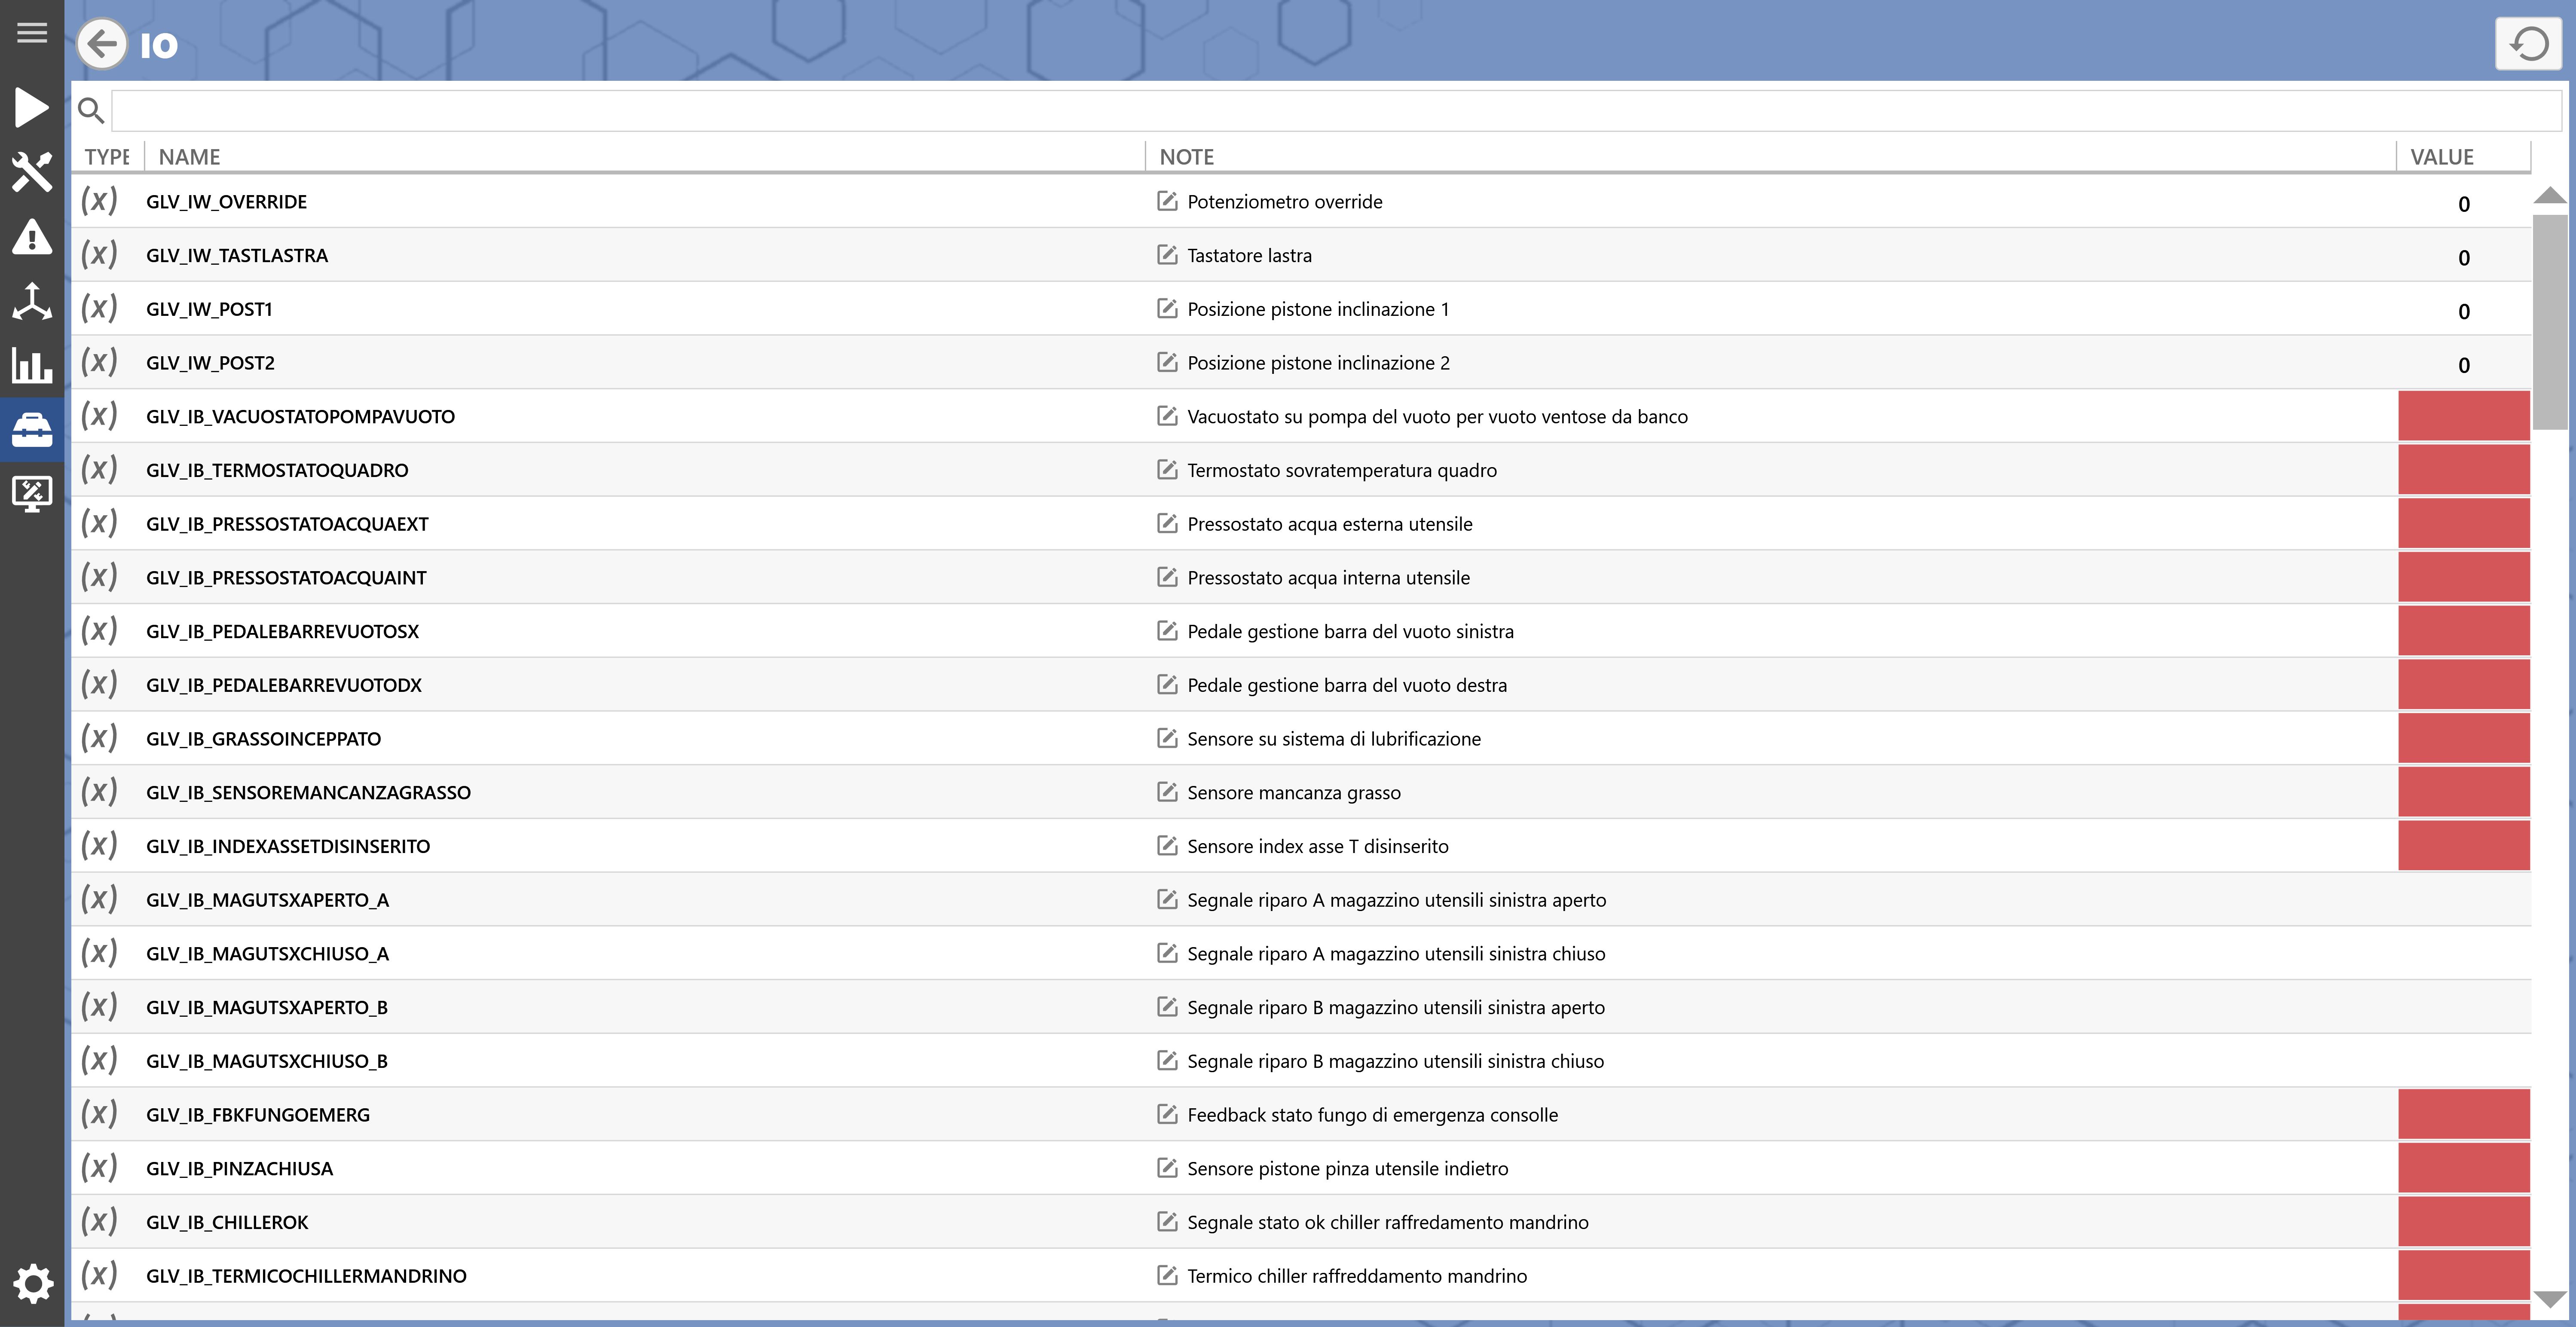Open the tools wrench-screwdriver sidebar icon

pos(32,172)
